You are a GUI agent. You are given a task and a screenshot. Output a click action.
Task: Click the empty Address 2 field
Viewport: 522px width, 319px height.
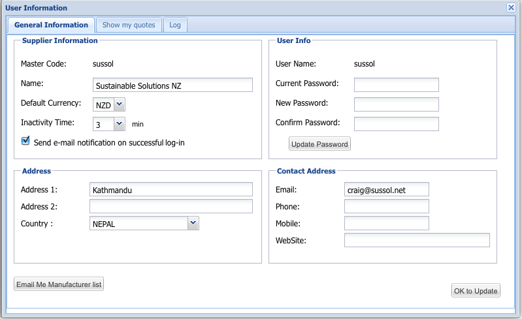(171, 207)
